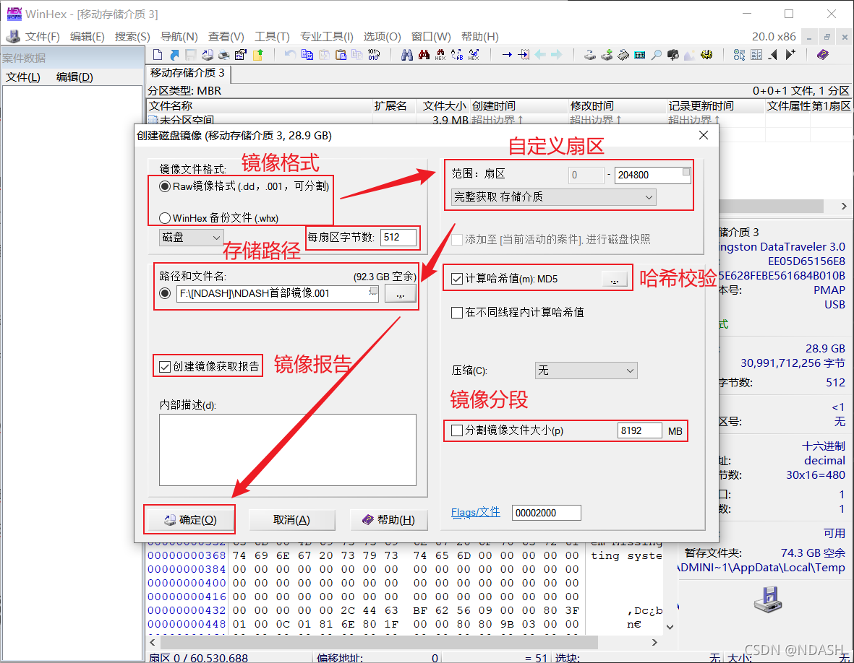Viewport: 854px width, 663px height.
Task: Click the 取消(A) button
Action: coord(291,519)
